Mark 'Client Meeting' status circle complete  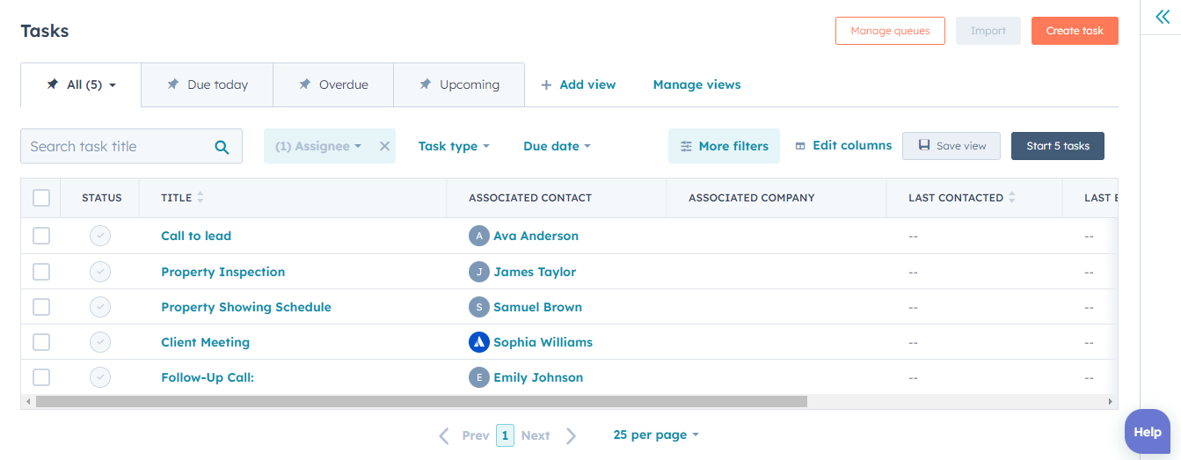tap(100, 342)
